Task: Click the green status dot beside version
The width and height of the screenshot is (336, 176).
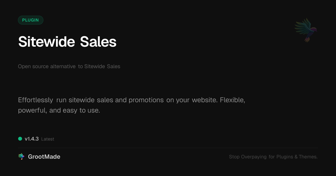Action: tap(20, 139)
